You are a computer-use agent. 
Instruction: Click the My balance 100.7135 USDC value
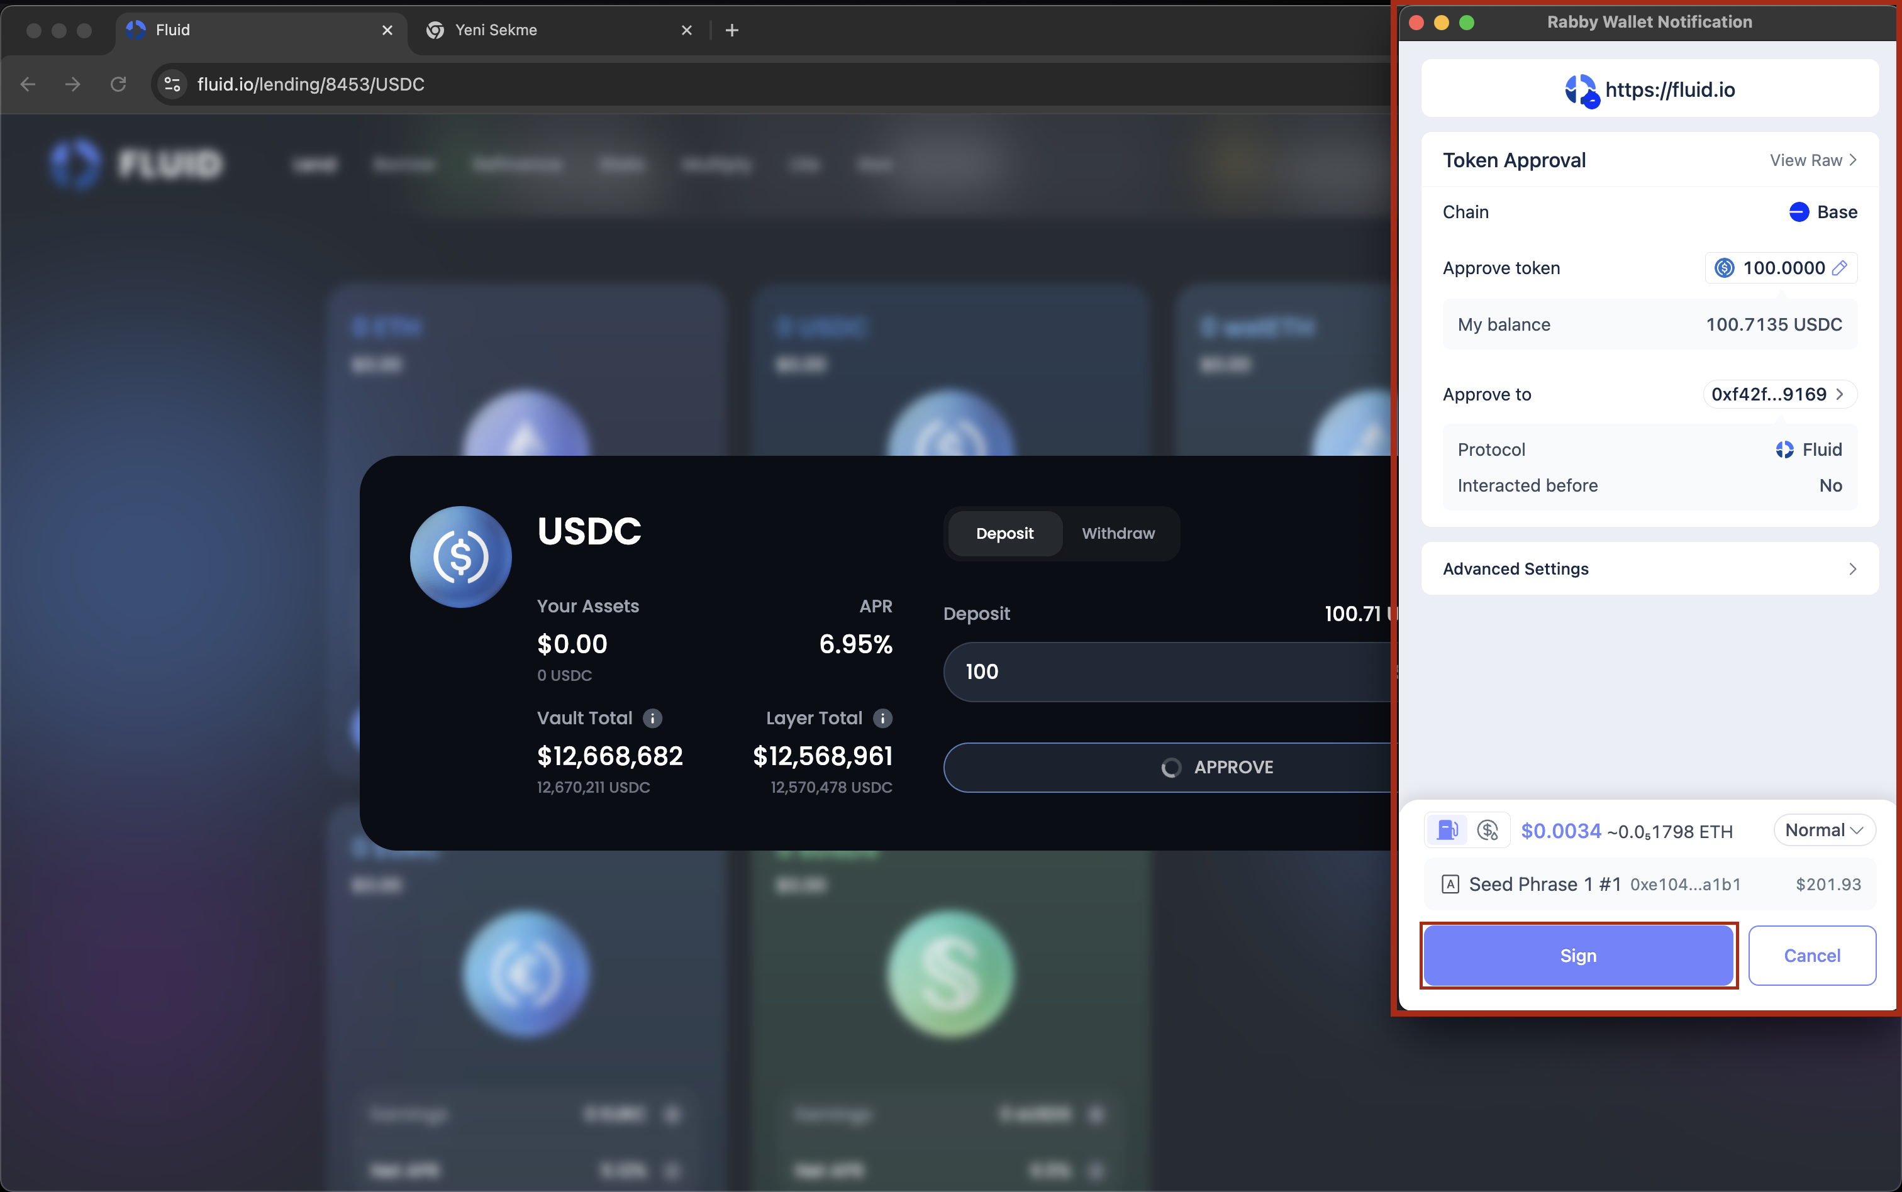1774,325
